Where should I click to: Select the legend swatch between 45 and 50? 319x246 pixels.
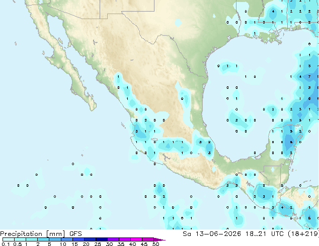point(148,239)
